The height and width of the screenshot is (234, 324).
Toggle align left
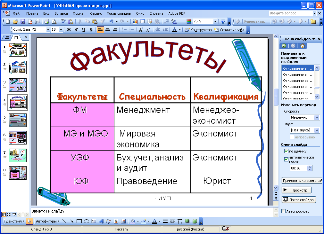point(100,30)
